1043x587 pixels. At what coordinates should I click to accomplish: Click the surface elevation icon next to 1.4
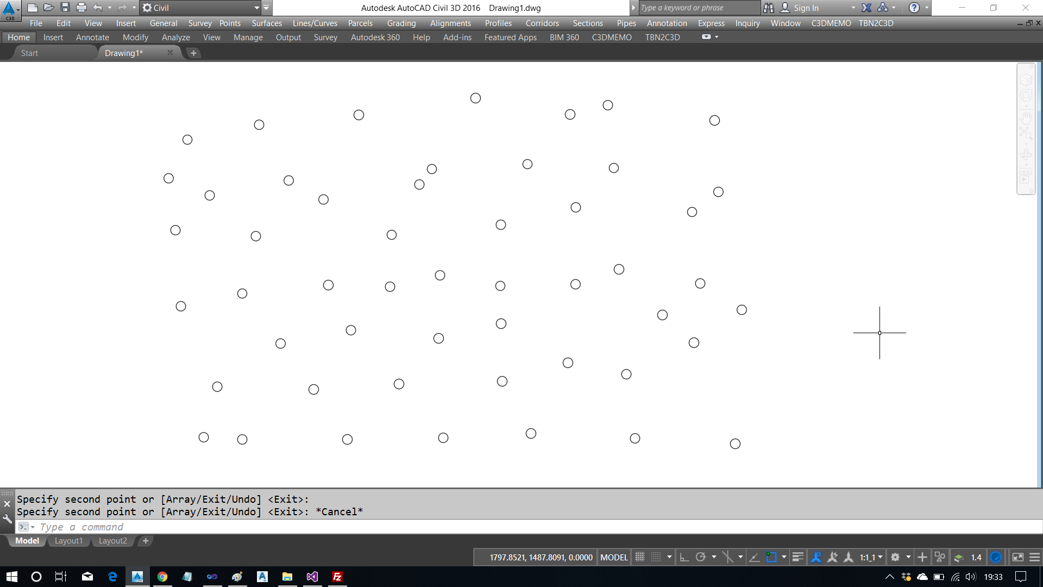959,557
